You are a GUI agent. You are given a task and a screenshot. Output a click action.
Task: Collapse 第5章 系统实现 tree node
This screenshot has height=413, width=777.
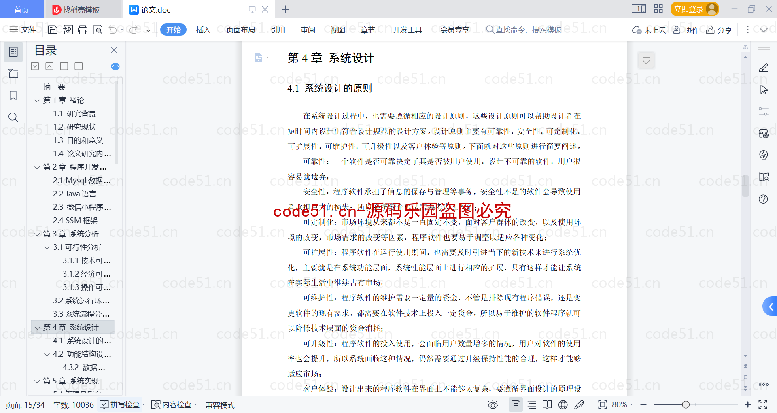tap(37, 381)
